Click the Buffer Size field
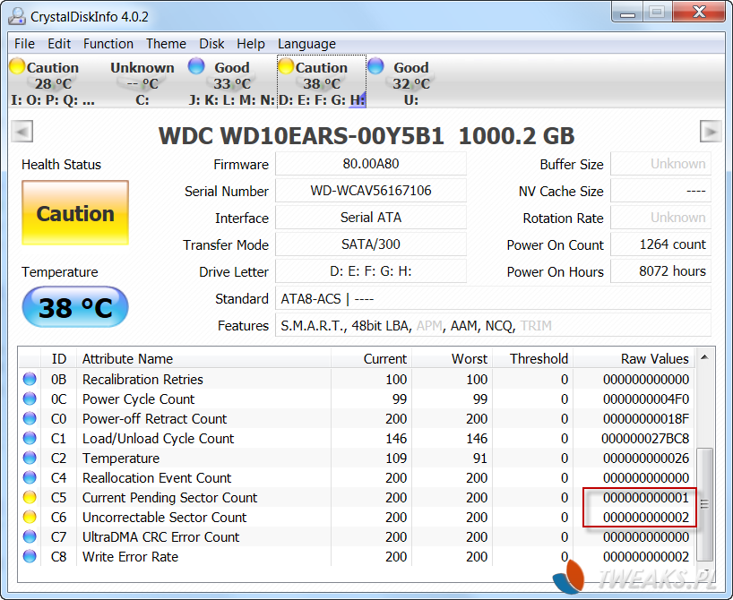The height and width of the screenshot is (600, 733). click(660, 164)
